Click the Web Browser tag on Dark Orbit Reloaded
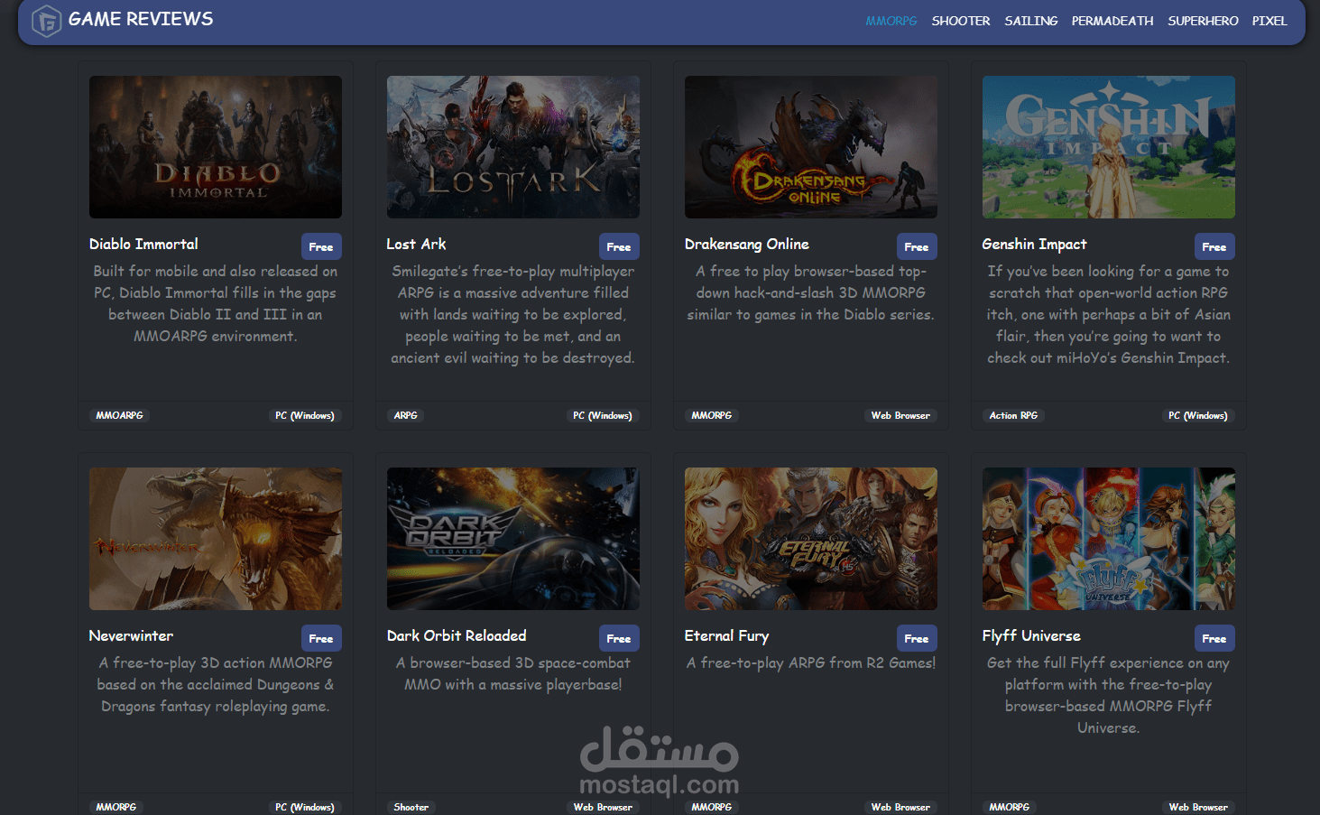 pos(603,807)
